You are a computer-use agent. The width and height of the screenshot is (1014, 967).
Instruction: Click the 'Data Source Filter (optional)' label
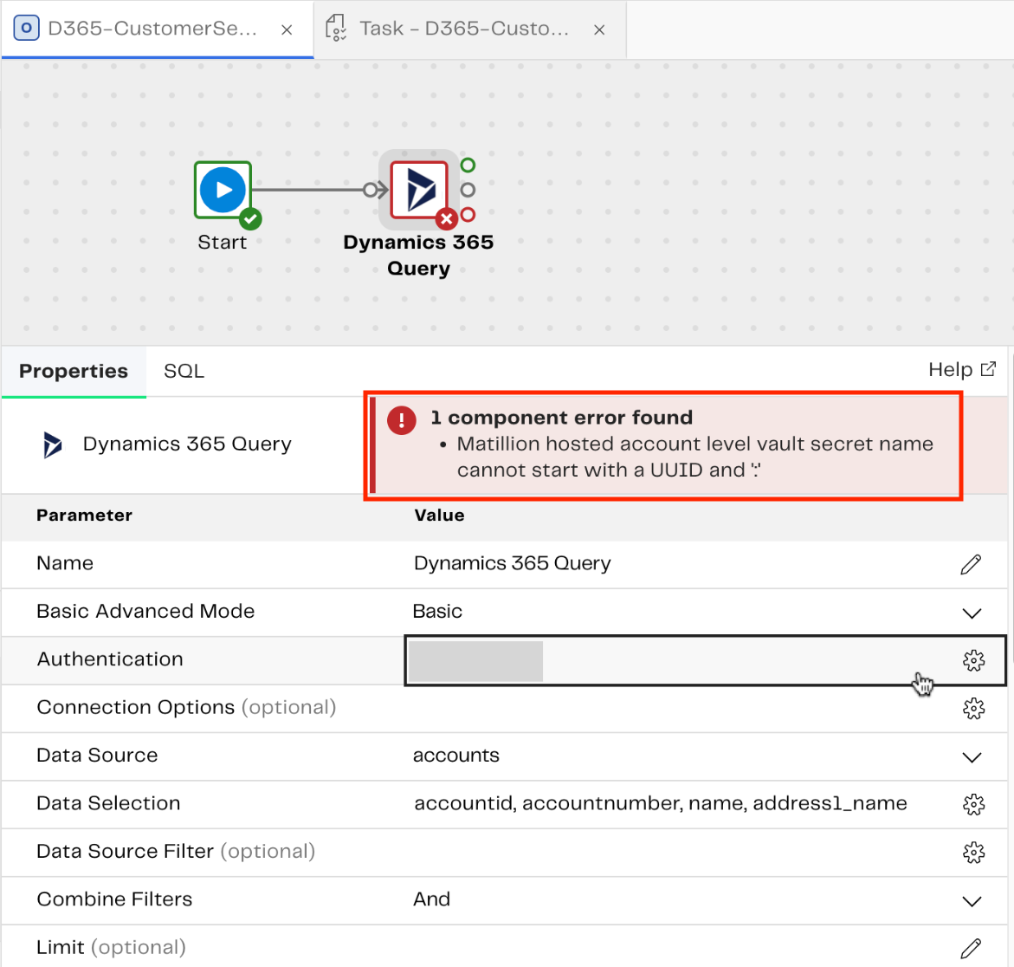[176, 851]
